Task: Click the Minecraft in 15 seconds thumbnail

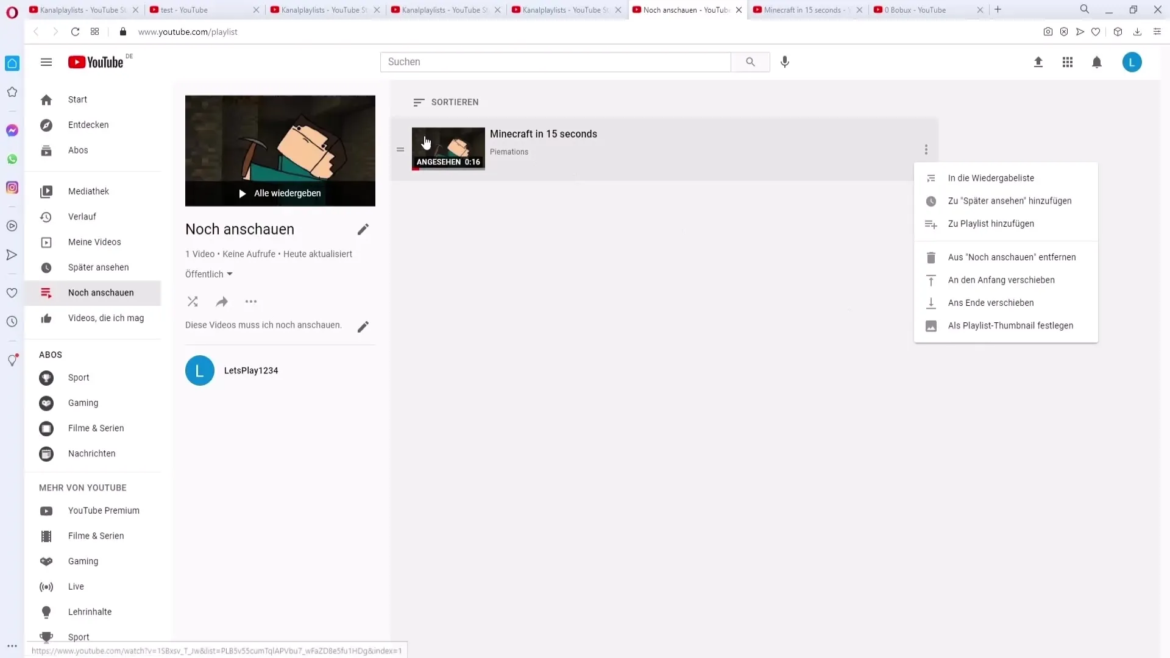Action: click(x=448, y=149)
